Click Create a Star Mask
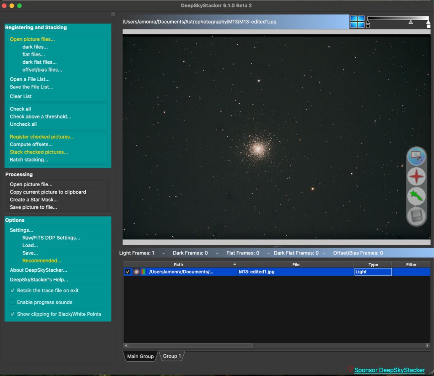434x376 pixels. pyautogui.click(x=34, y=200)
